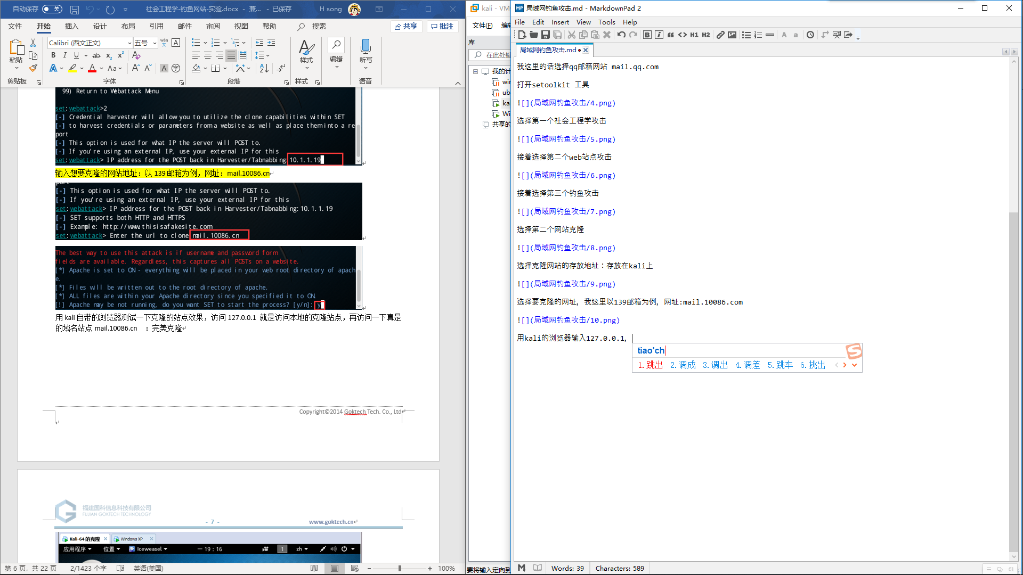Click the Bold icon in MarkdownPad toolbar
Screen dimensions: 1023x575
[647, 35]
